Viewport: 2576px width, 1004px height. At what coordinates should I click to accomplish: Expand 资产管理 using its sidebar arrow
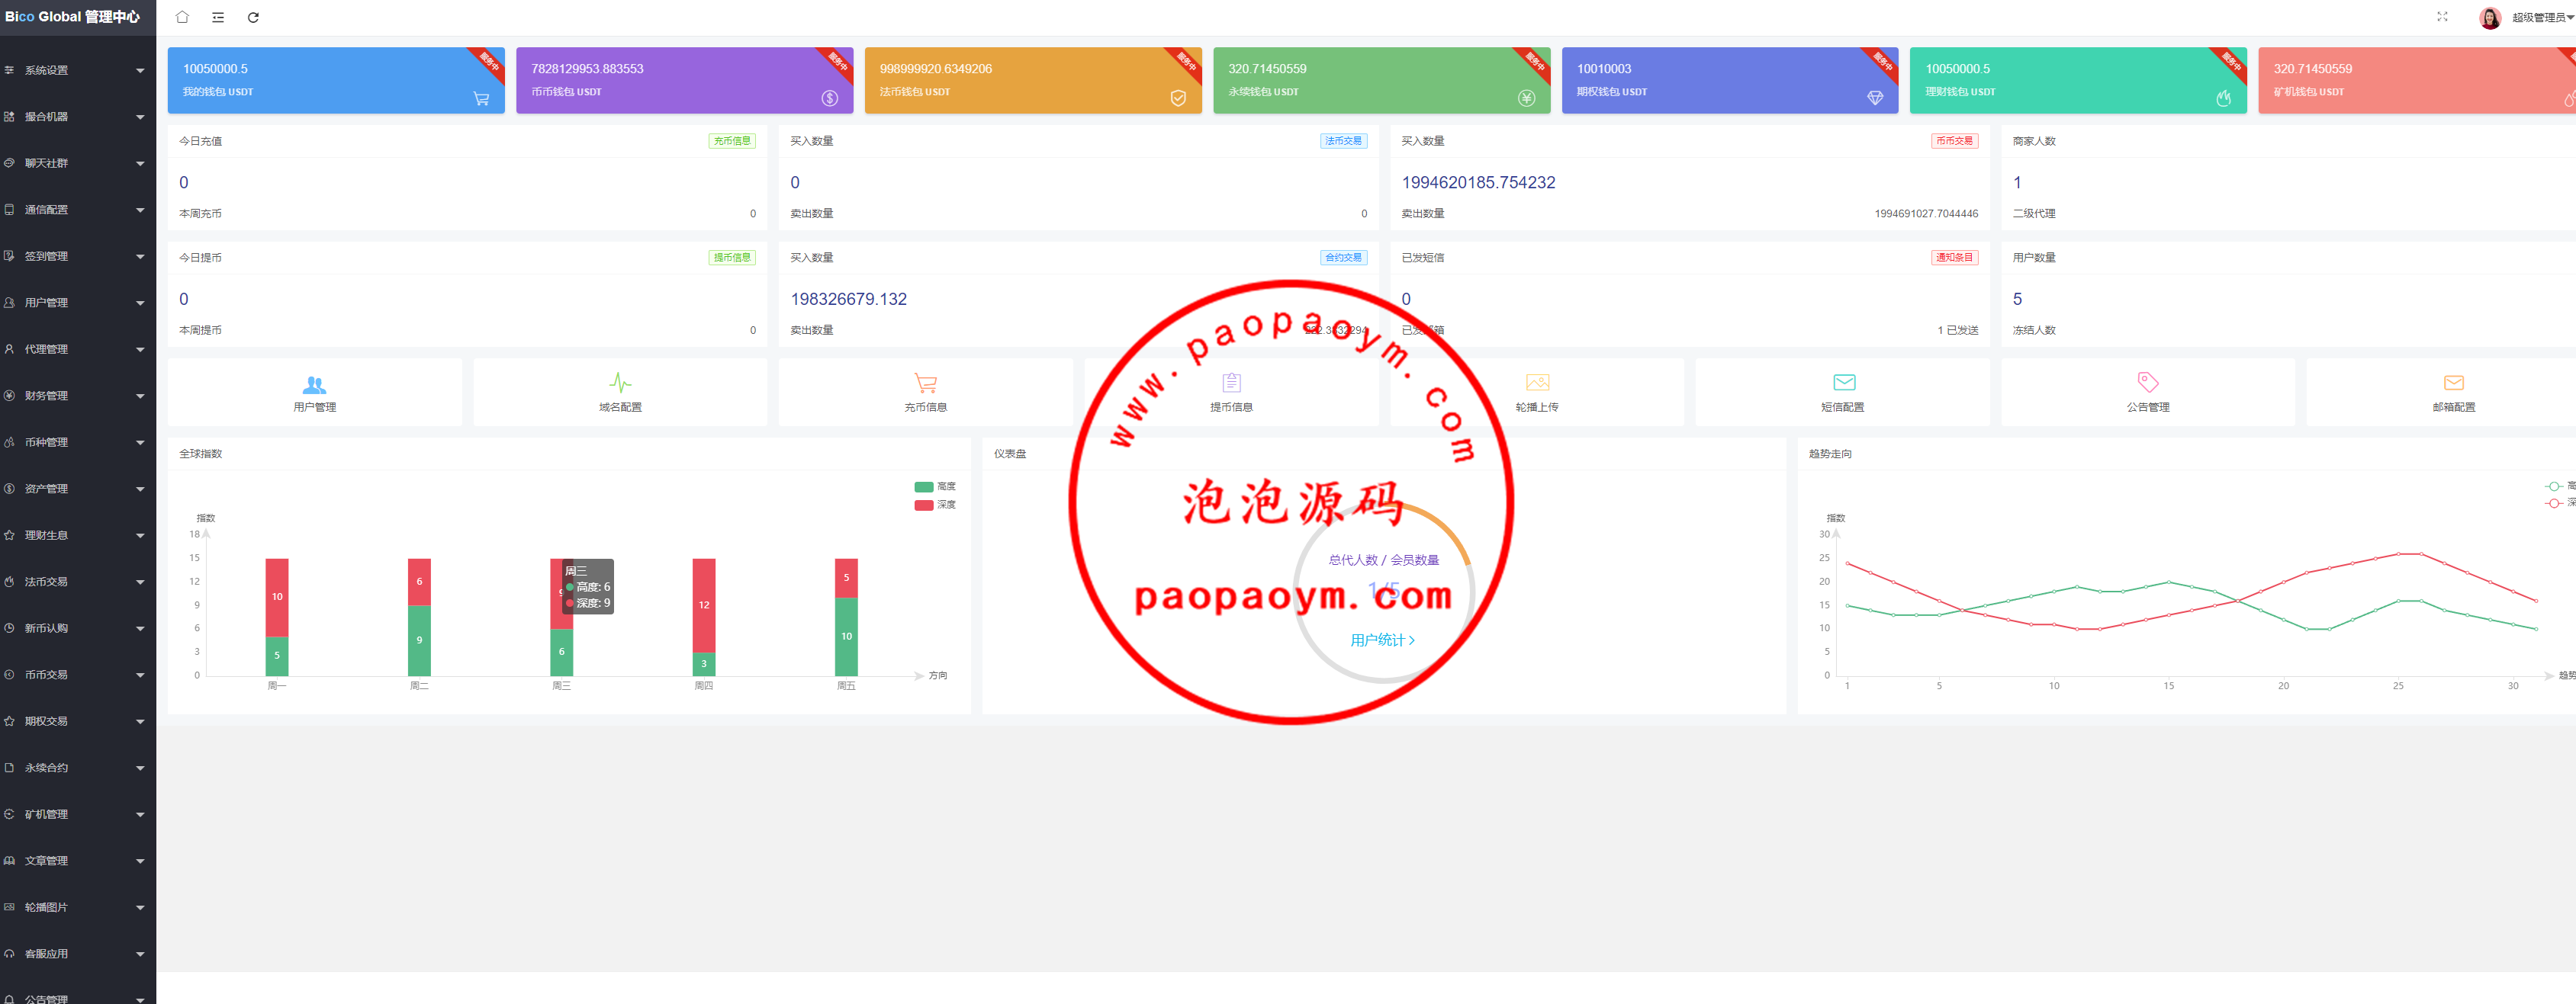tap(140, 489)
